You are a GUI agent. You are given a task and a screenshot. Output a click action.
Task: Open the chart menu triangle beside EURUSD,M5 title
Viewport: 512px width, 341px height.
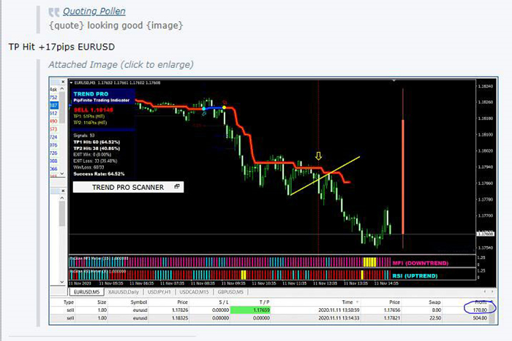[72, 83]
